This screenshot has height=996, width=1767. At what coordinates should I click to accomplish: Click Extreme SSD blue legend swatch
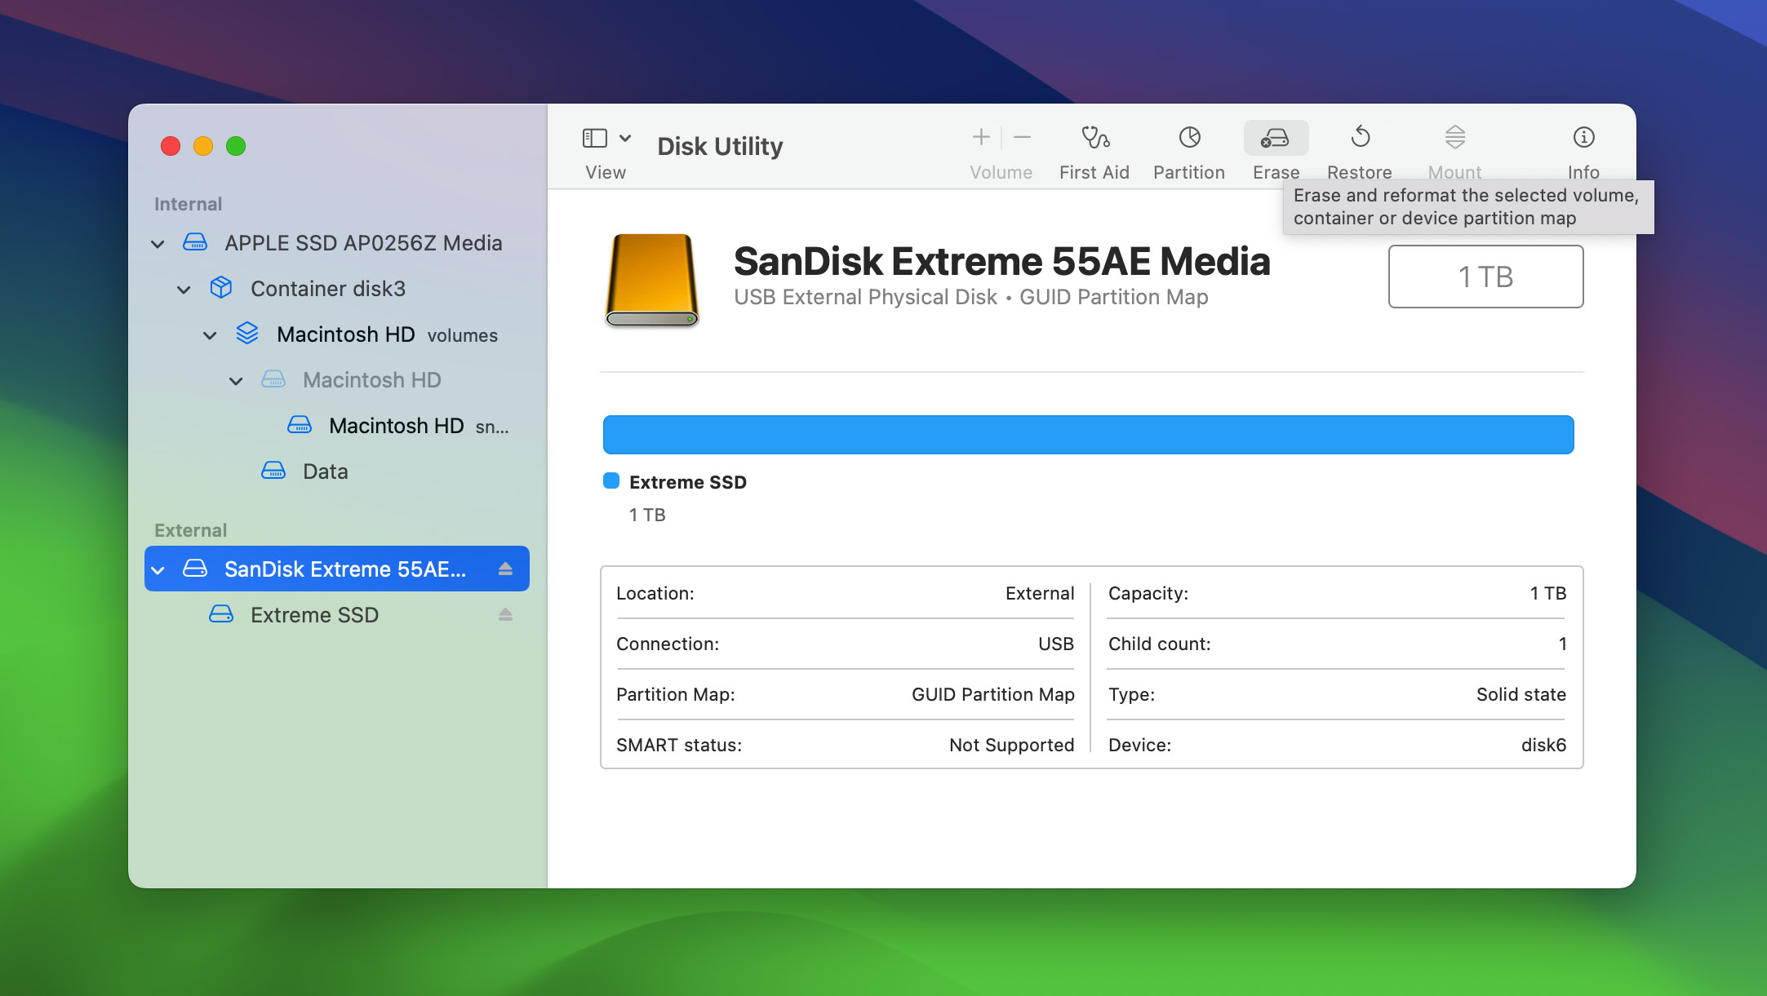[x=611, y=480]
